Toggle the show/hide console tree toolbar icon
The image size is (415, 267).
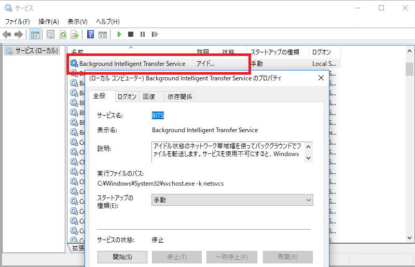coord(35,34)
